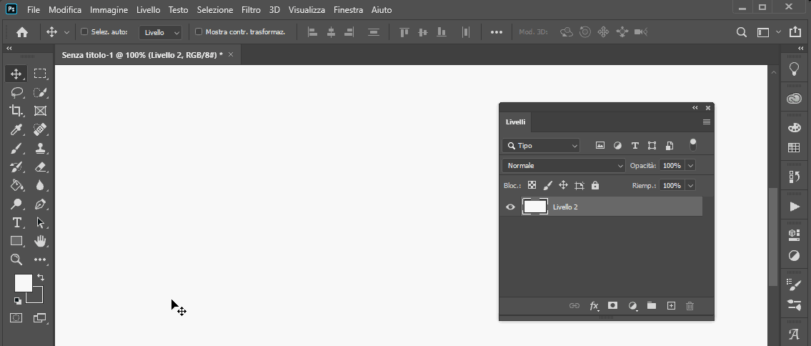Hide Livello 2 using the eye icon
Image resolution: width=811 pixels, height=346 pixels.
pyautogui.click(x=510, y=207)
